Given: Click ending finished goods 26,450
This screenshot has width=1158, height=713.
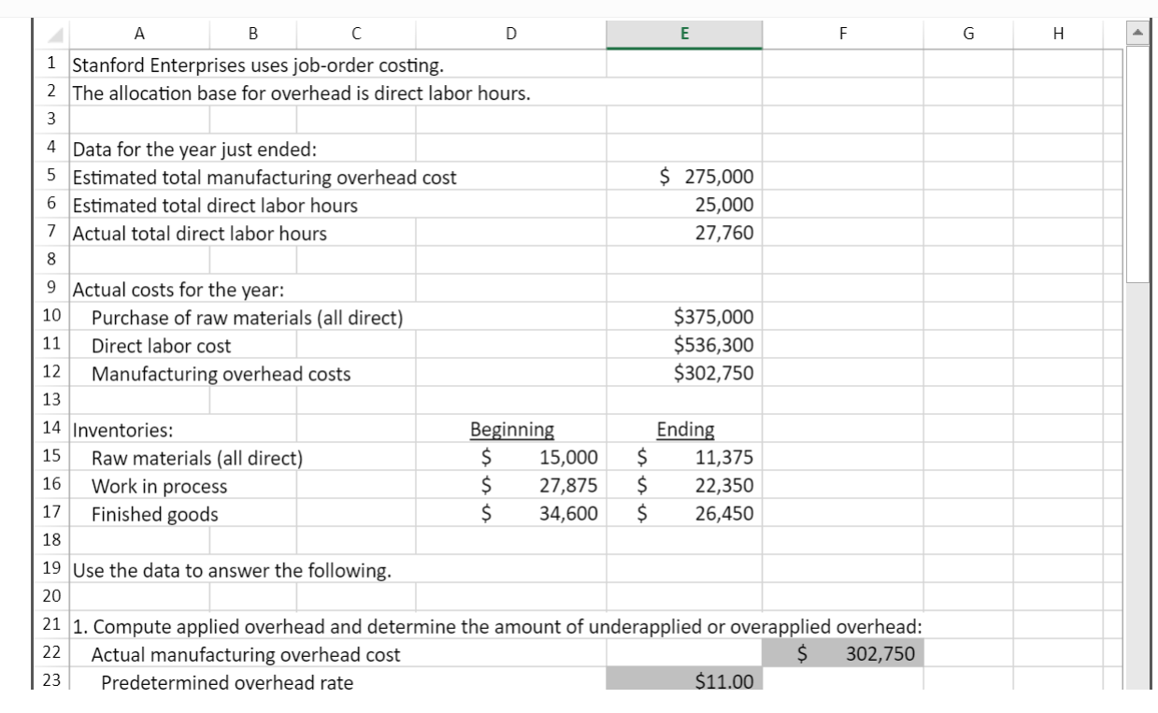Looking at the screenshot, I should [684, 514].
